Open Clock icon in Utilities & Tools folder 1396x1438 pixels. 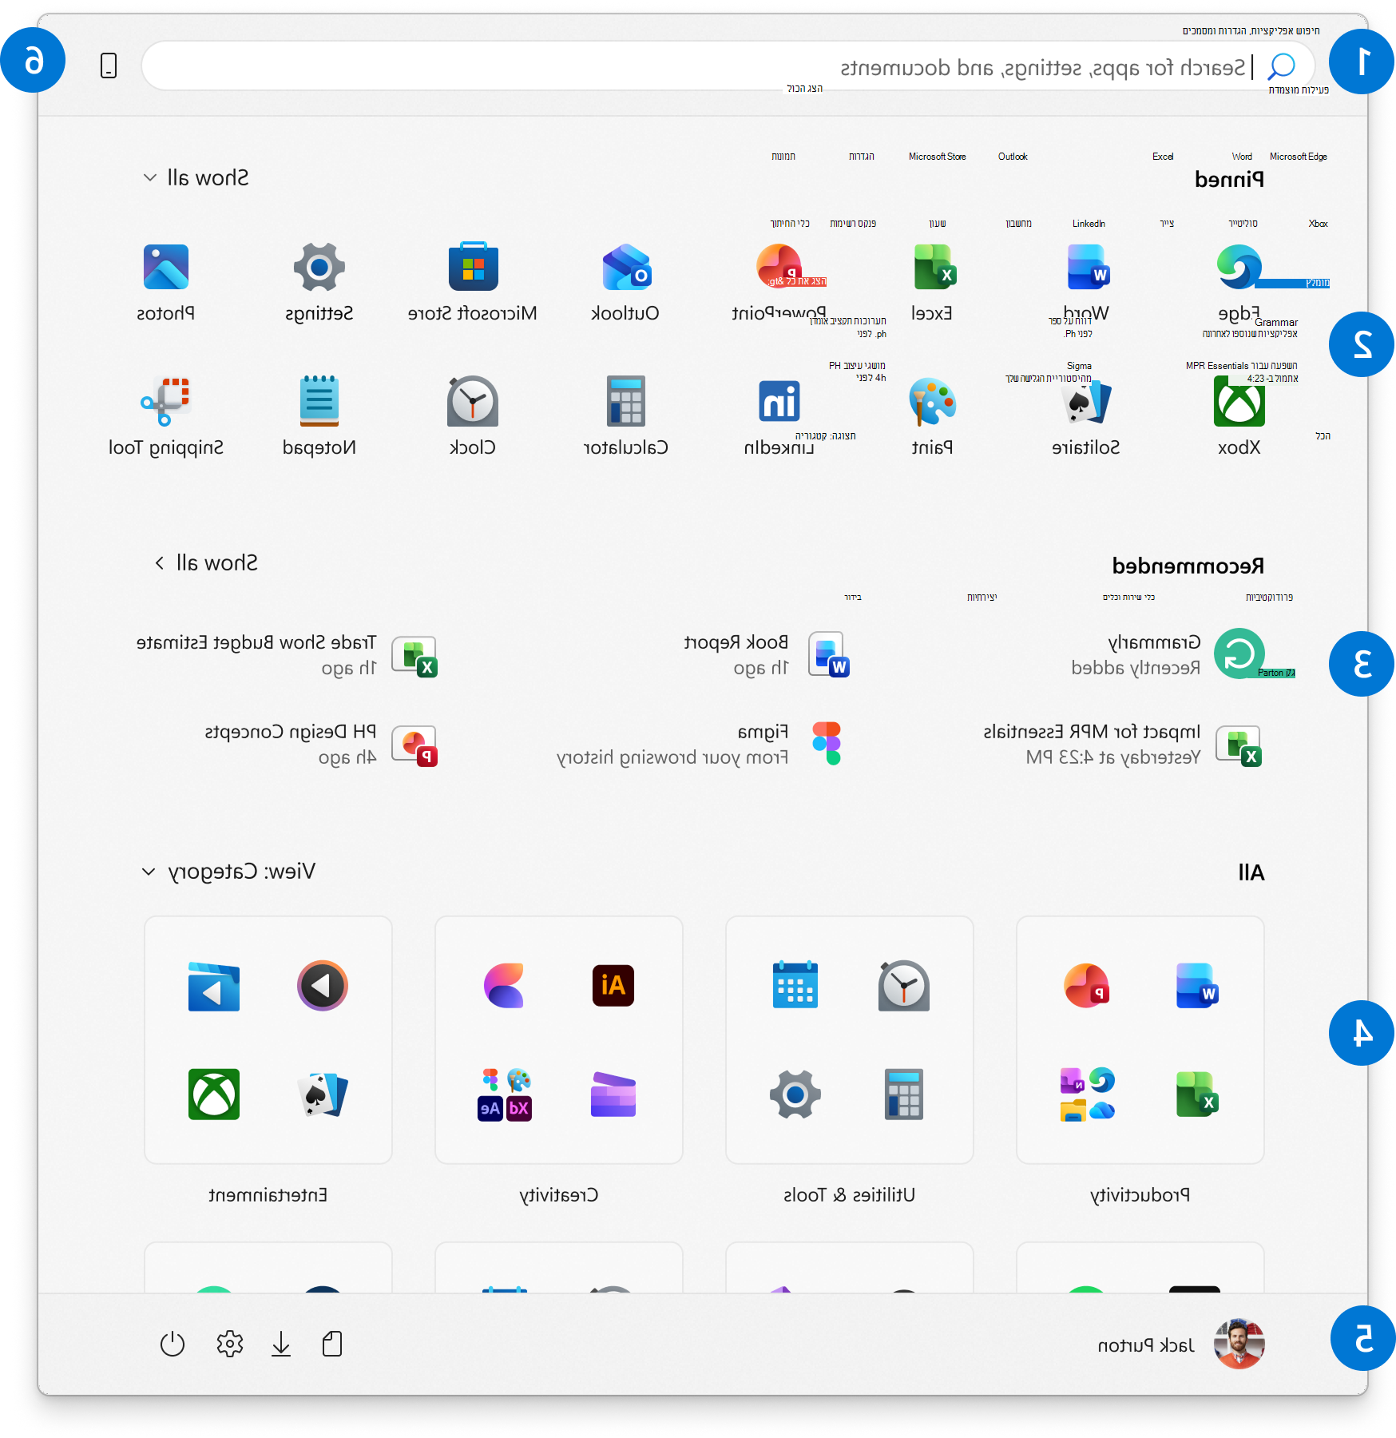[904, 986]
